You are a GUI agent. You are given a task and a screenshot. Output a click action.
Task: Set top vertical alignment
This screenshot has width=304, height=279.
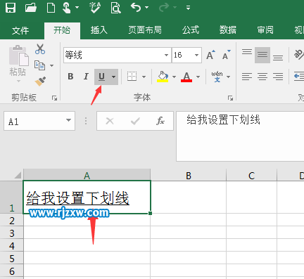click(247, 52)
